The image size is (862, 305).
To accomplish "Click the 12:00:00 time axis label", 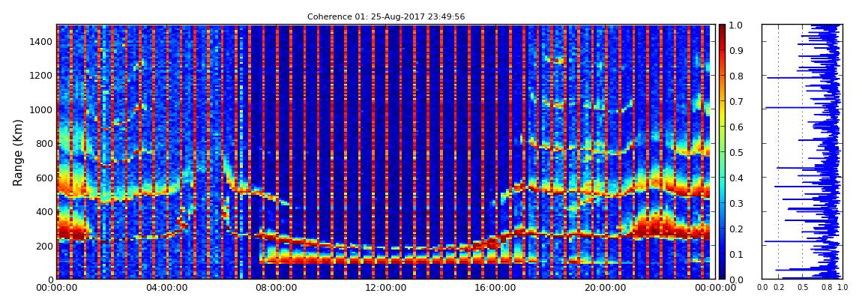I will coord(385,288).
